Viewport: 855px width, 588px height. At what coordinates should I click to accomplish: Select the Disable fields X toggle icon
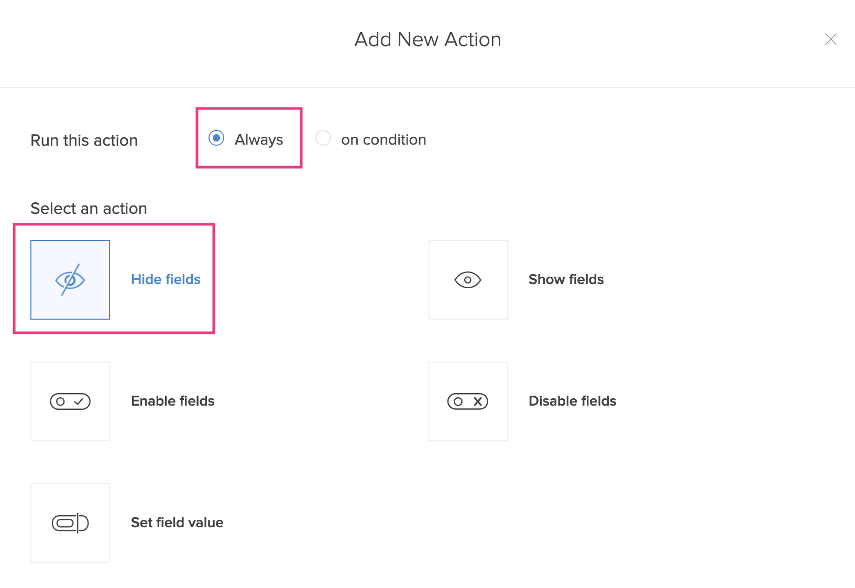point(468,401)
